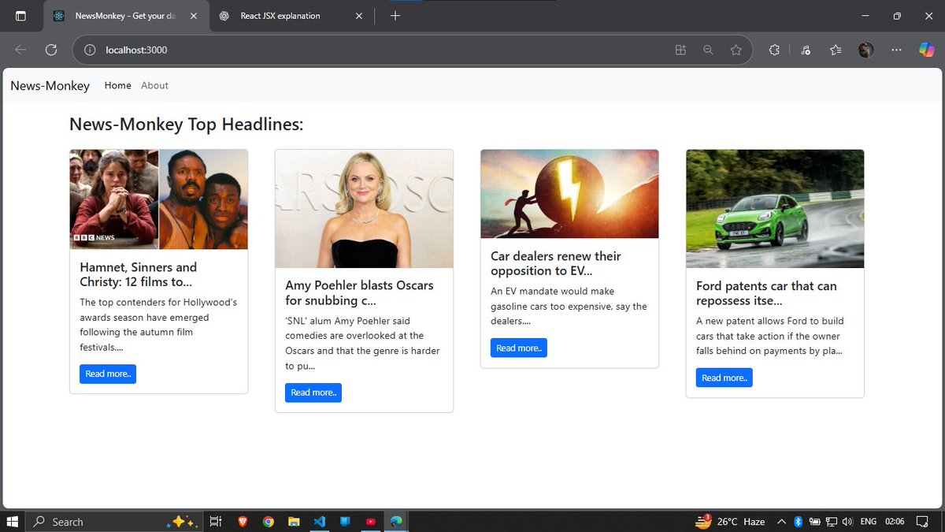Add this page to favorites star
The height and width of the screenshot is (532, 945).
(x=736, y=50)
